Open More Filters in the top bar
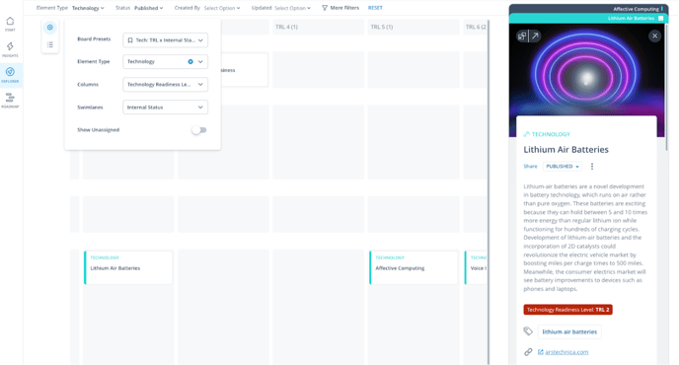Image resolution: width=679 pixels, height=365 pixels. tap(340, 8)
